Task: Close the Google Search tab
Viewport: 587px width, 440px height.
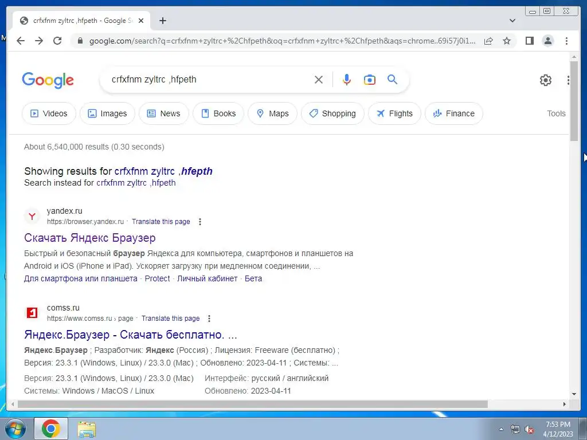Action: (x=141, y=21)
